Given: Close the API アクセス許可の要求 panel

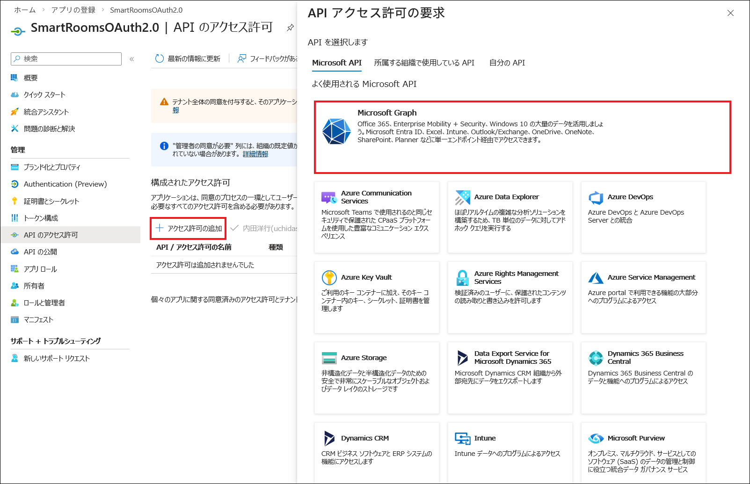Looking at the screenshot, I should (x=730, y=13).
